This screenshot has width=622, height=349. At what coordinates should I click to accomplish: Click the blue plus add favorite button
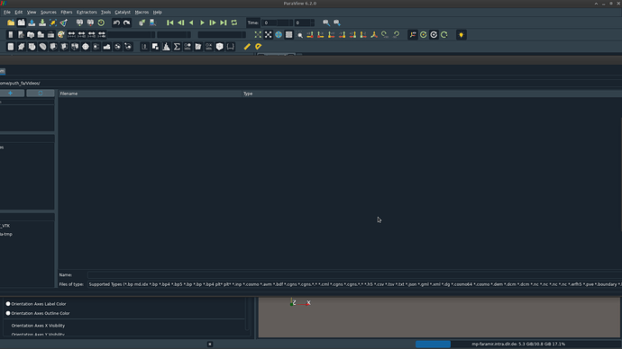point(11,93)
